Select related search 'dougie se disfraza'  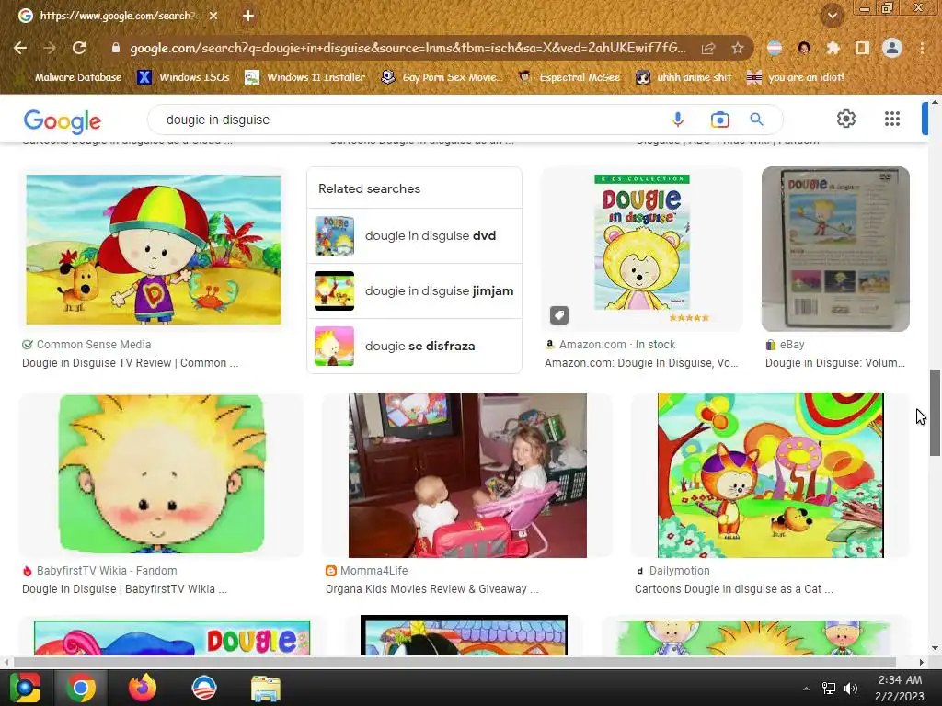pyautogui.click(x=414, y=347)
